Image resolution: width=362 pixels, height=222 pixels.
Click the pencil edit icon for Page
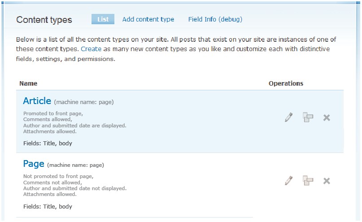288,181
